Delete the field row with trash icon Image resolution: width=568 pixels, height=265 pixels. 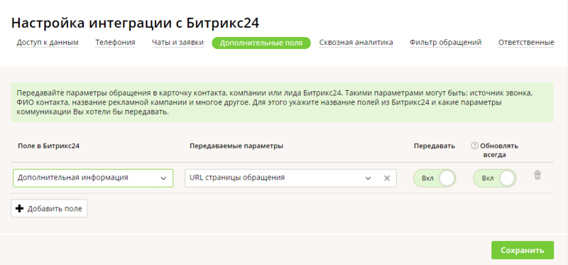537,175
